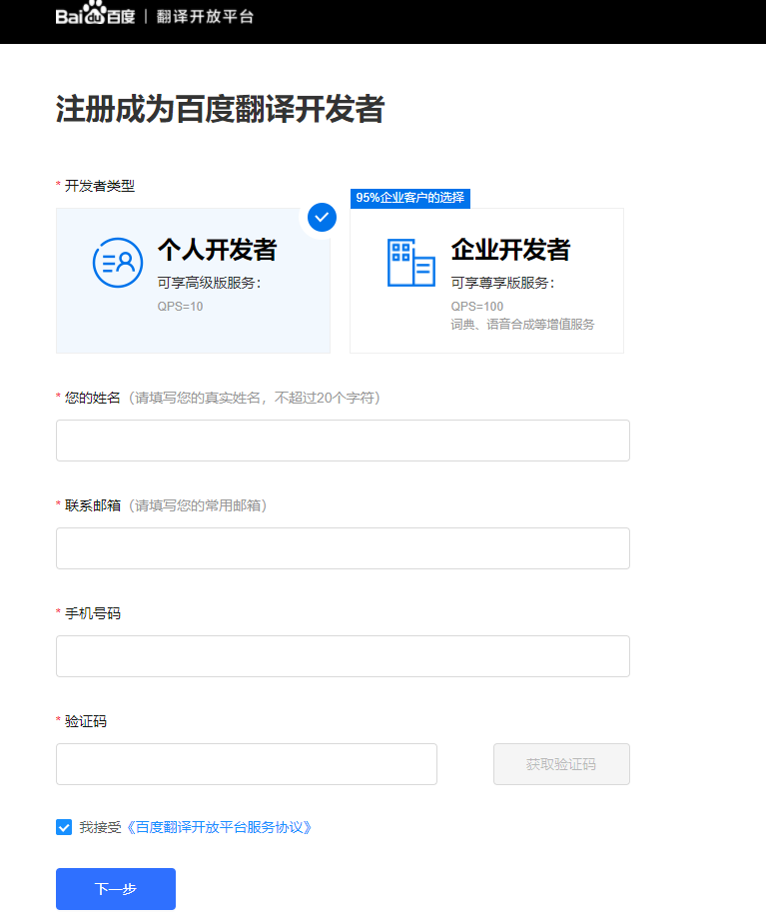Click the 可享高级版服务 text
766x916 pixels.
209,283
